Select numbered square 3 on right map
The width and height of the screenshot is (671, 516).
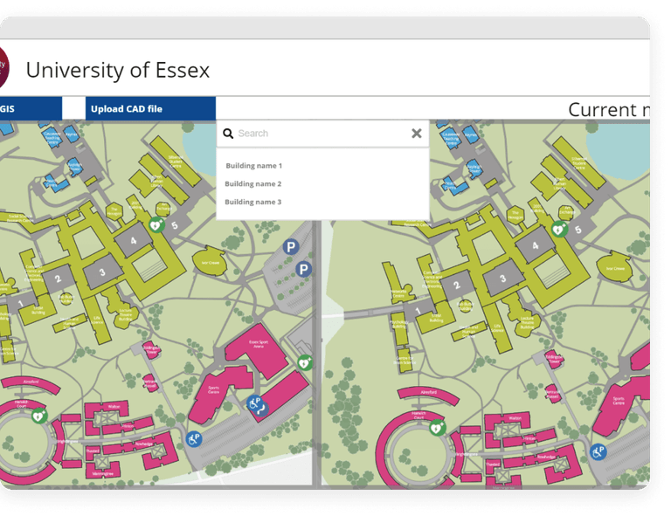[x=503, y=279]
